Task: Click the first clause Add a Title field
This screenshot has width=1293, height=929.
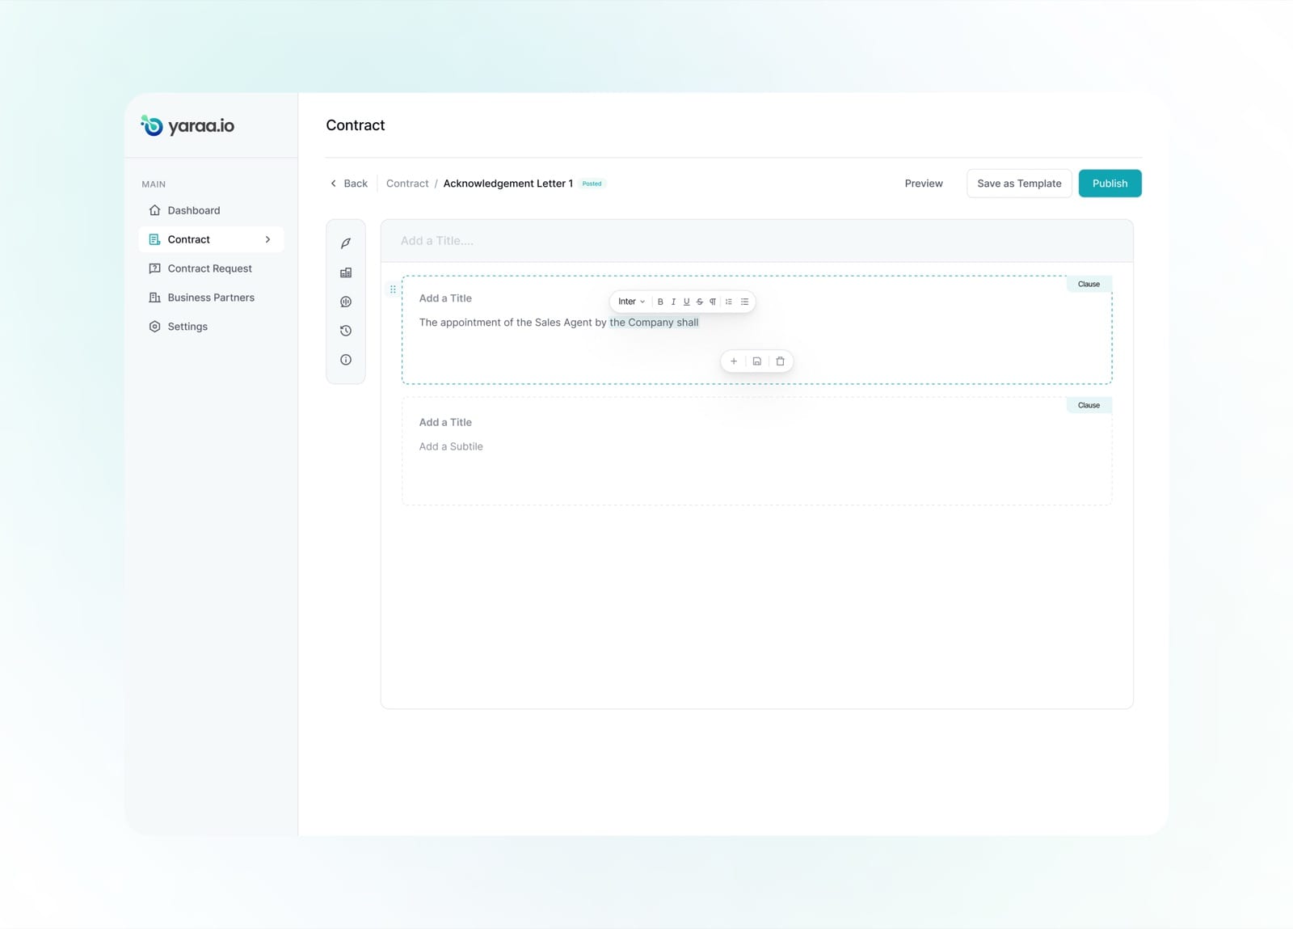Action: (445, 298)
